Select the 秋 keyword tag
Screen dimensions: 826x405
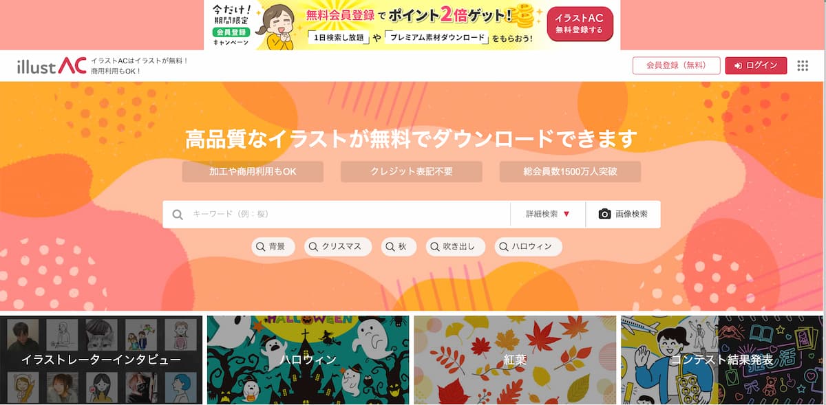pyautogui.click(x=398, y=246)
